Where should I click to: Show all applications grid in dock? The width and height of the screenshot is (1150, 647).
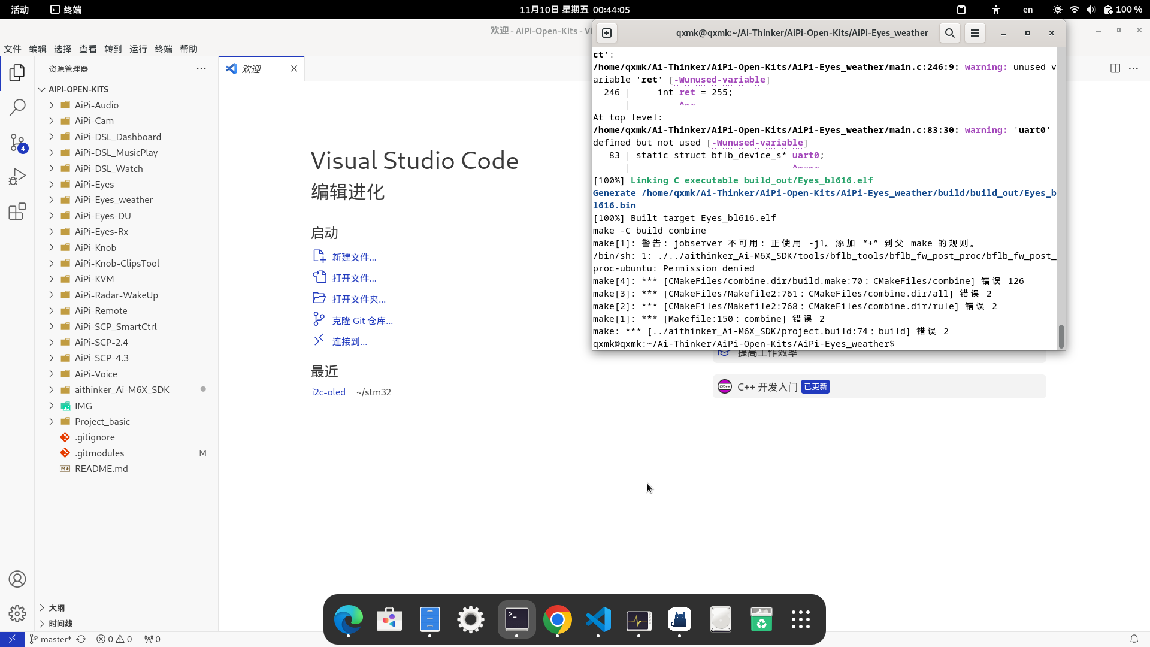click(801, 619)
